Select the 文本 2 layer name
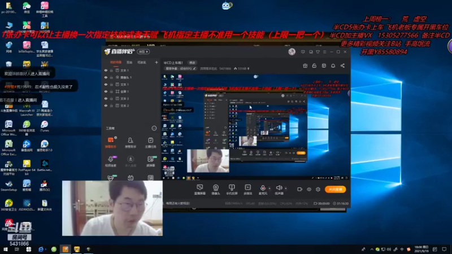The height and width of the screenshot is (254, 452). [124, 106]
